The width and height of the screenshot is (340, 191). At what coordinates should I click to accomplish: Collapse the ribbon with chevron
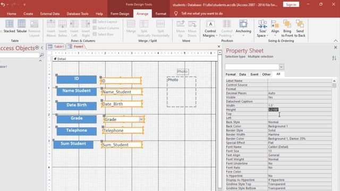[335, 41]
